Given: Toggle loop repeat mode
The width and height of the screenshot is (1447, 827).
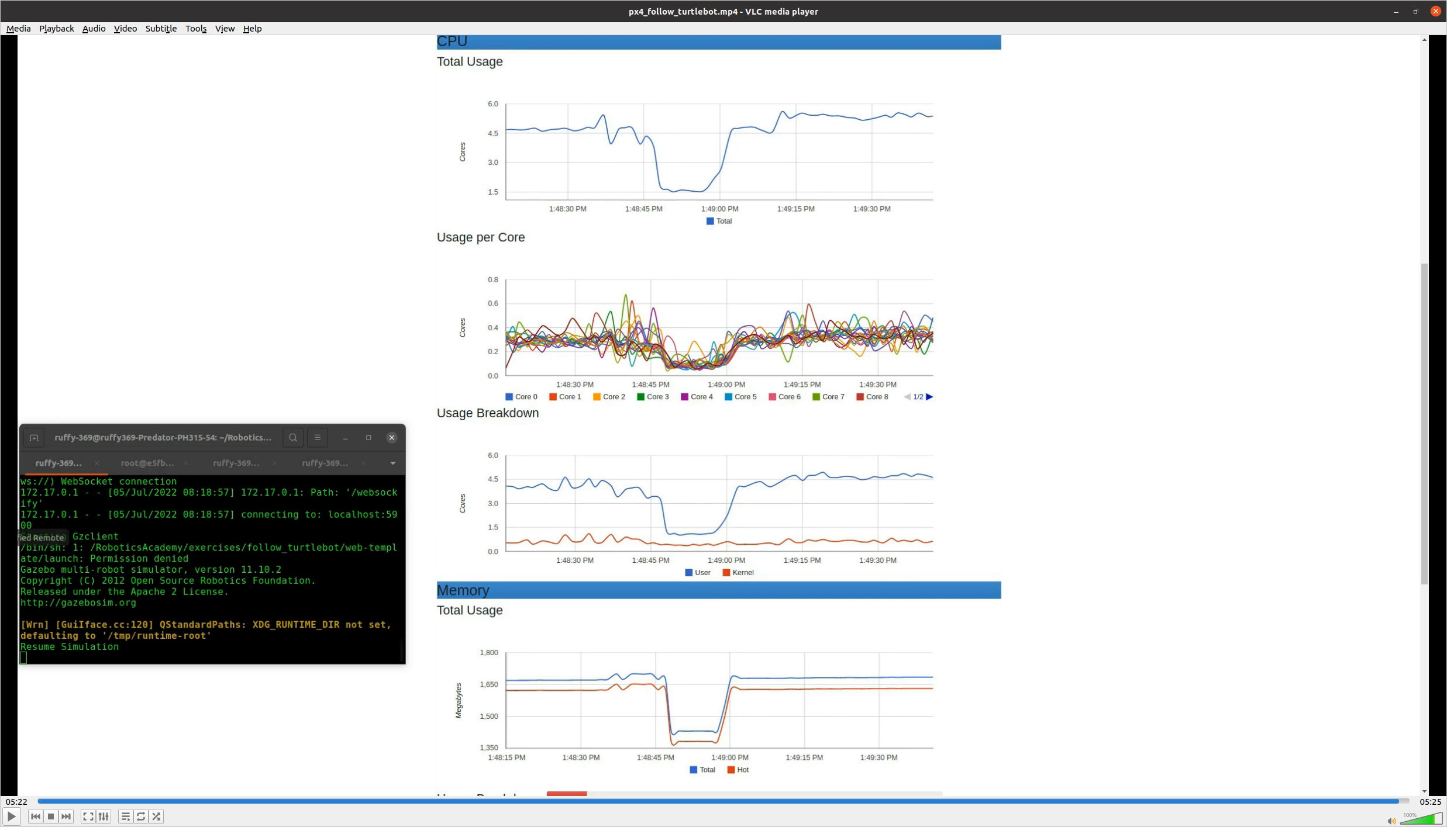Looking at the screenshot, I should (141, 816).
